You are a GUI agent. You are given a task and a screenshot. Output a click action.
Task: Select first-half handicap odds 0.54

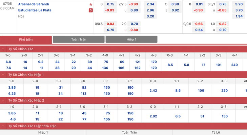pyautogui.click(x=199, y=30)
